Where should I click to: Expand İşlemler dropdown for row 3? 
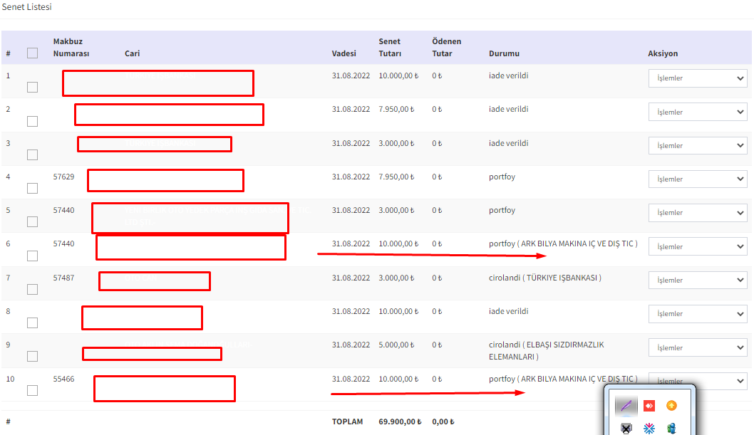click(x=697, y=145)
